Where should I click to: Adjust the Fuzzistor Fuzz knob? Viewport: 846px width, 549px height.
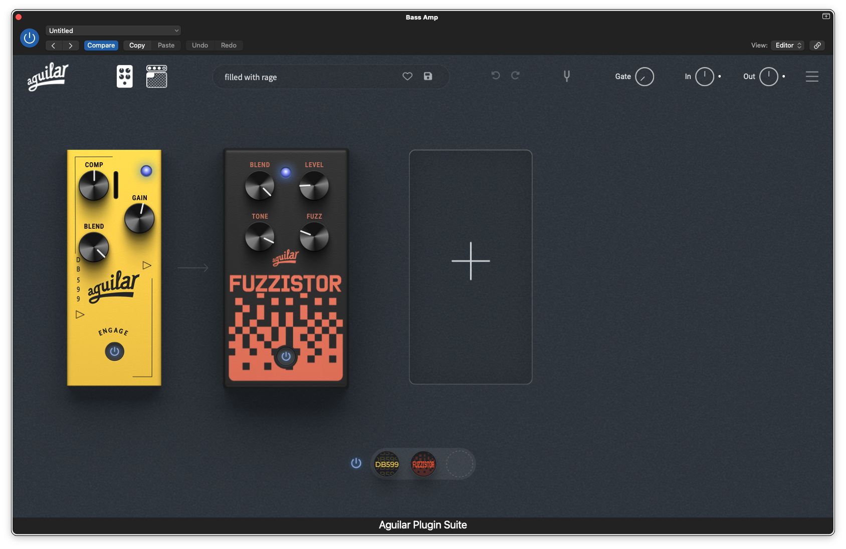tap(314, 237)
